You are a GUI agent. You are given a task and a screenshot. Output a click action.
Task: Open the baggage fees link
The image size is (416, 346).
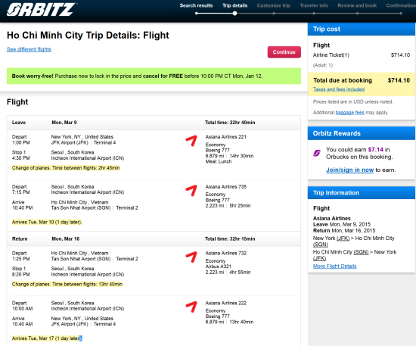coord(350,113)
